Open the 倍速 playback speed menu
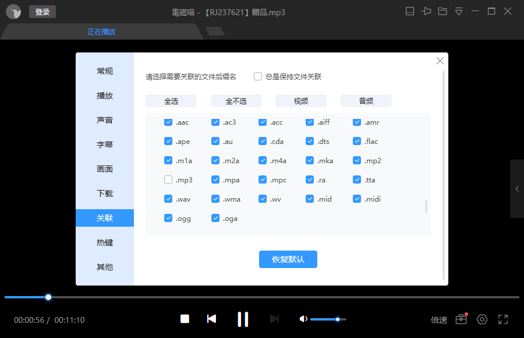The height and width of the screenshot is (338, 524). point(439,320)
